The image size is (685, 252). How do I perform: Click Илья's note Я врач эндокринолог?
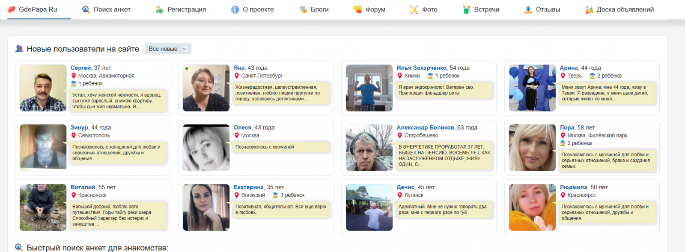[445, 90]
